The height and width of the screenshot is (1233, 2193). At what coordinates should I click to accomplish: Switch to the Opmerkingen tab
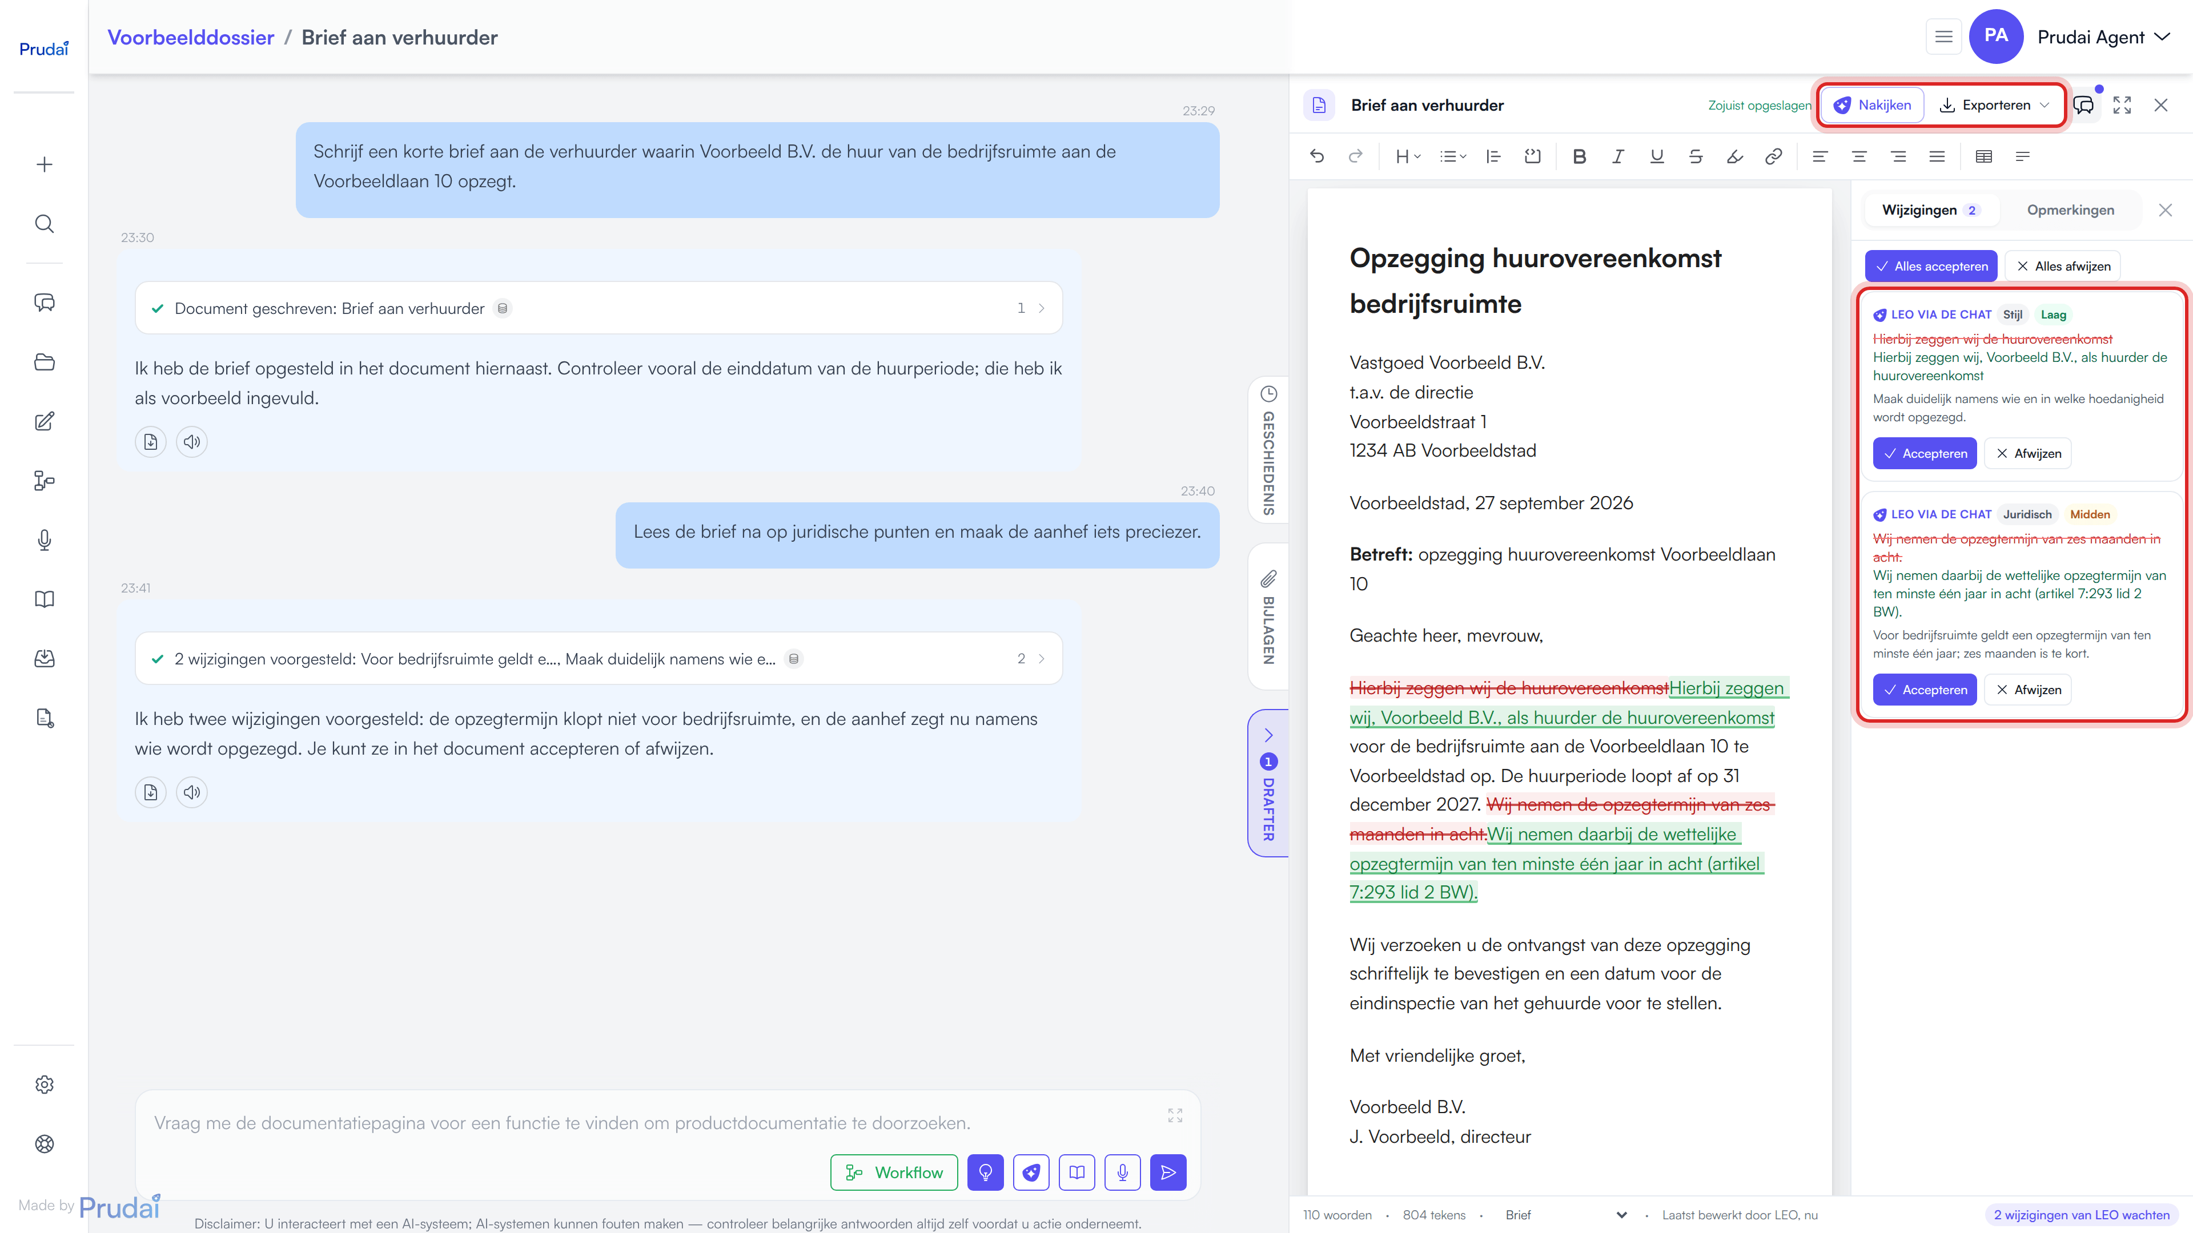click(x=2070, y=210)
